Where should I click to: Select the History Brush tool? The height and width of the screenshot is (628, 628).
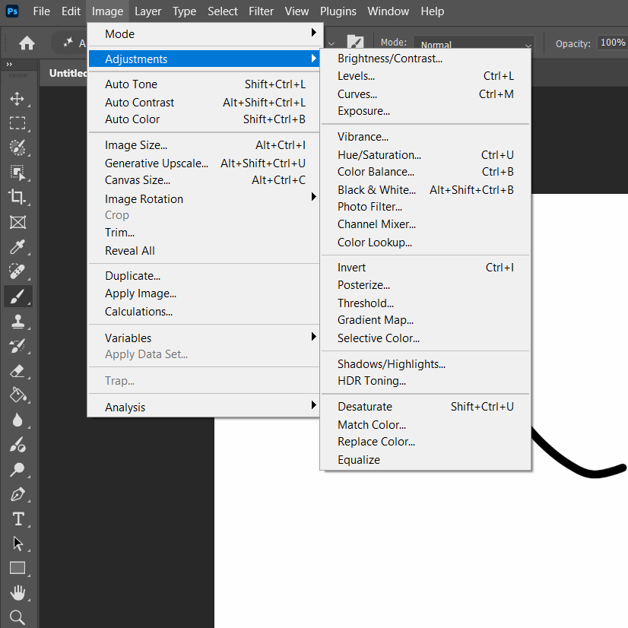click(x=17, y=346)
